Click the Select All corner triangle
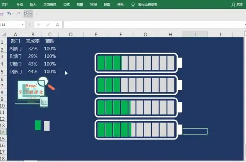The height and width of the screenshot is (162, 246). (x=3, y=34)
